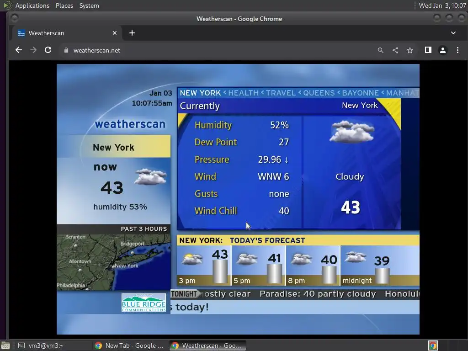Go back using the browser back arrow

(x=18, y=50)
